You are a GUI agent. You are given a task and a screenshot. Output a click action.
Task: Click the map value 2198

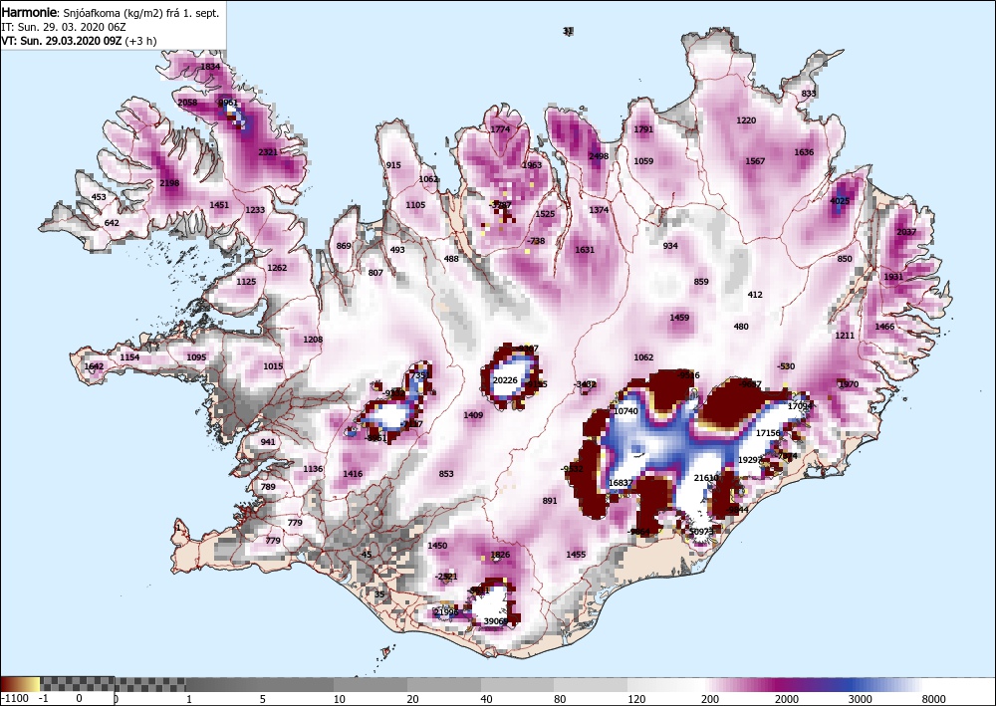169,183
